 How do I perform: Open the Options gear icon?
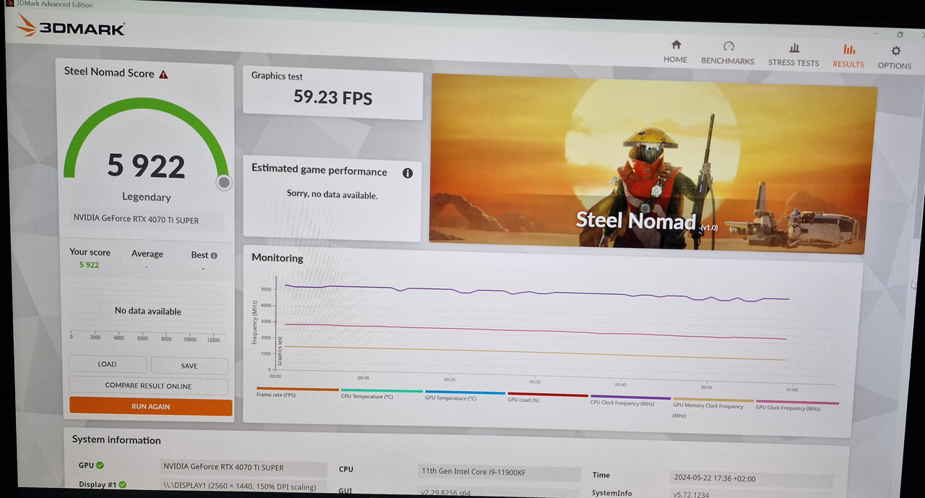(x=896, y=51)
